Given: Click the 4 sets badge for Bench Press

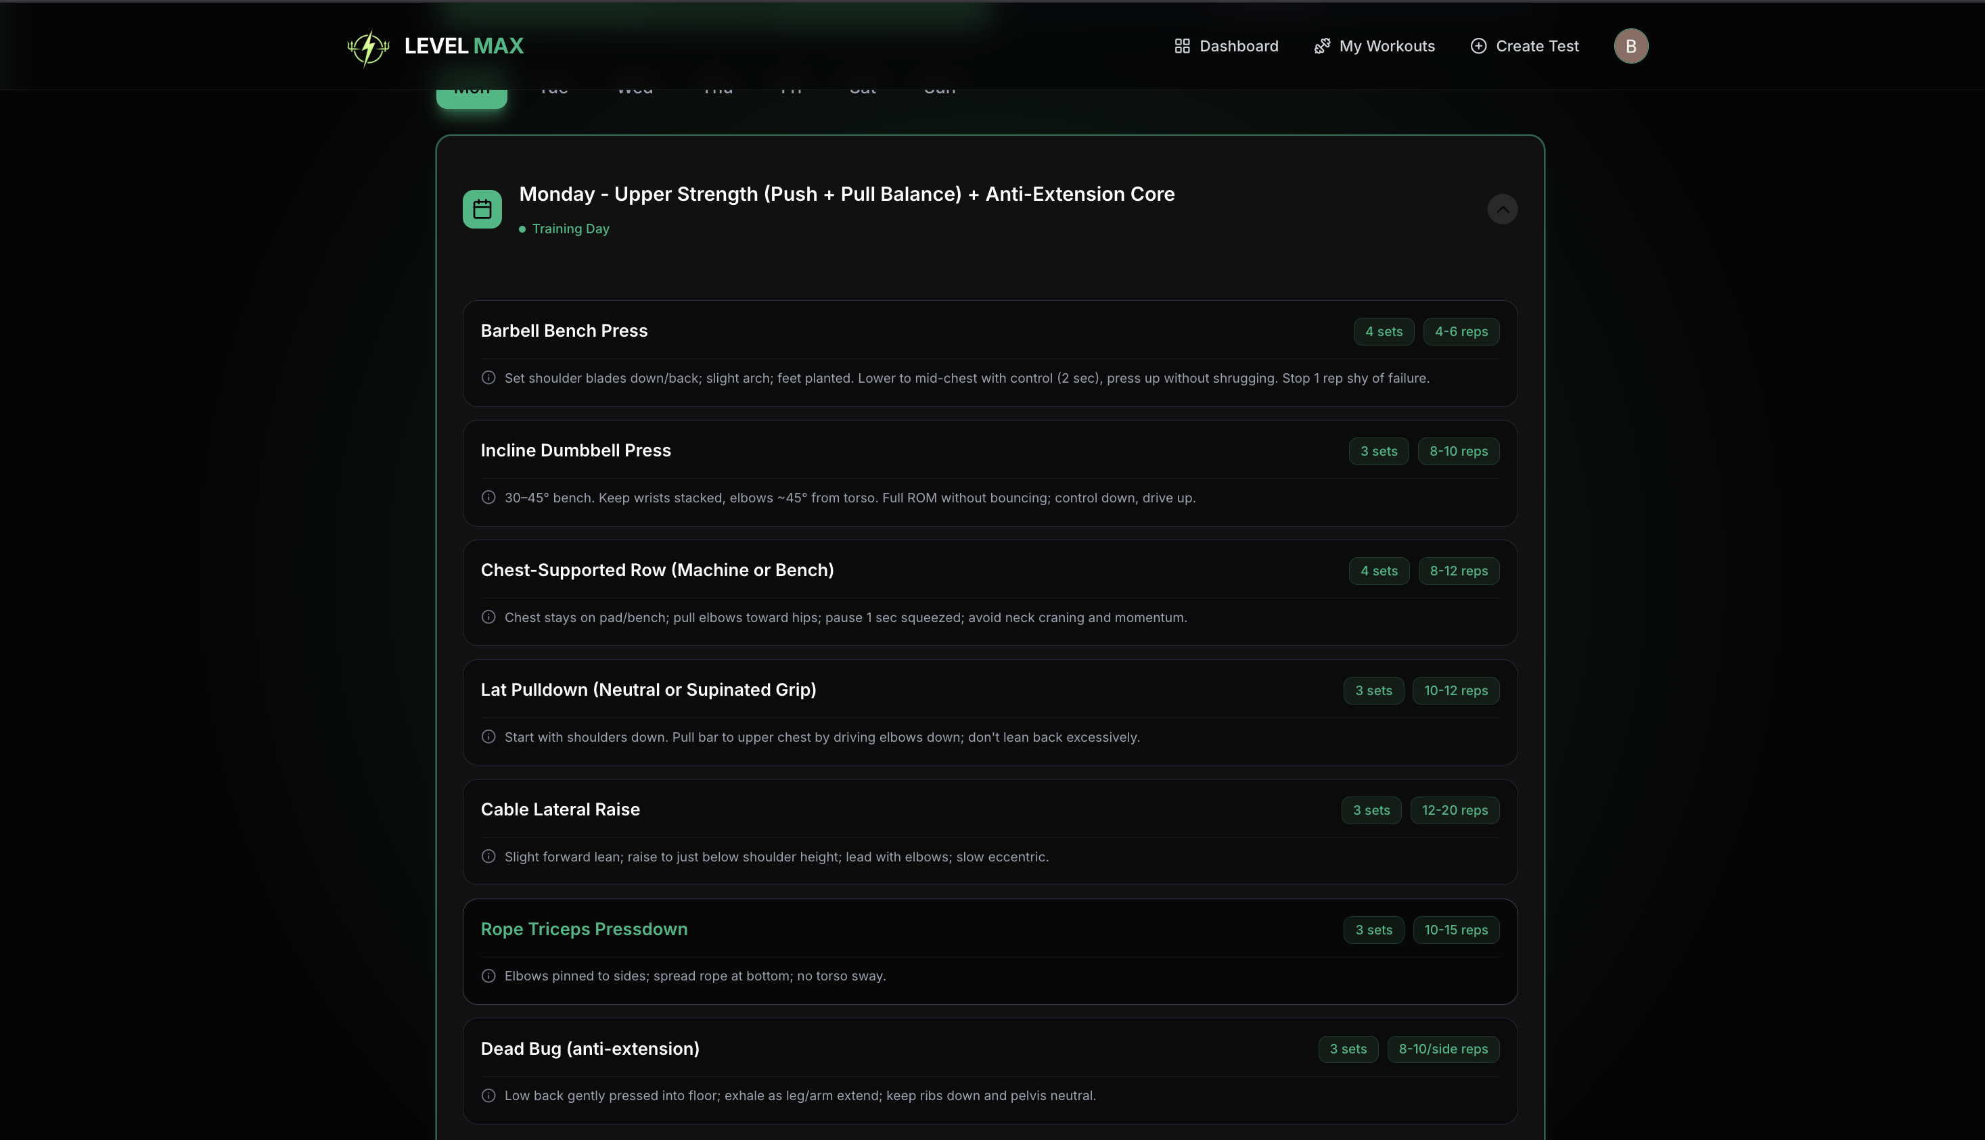Looking at the screenshot, I should (1384, 332).
